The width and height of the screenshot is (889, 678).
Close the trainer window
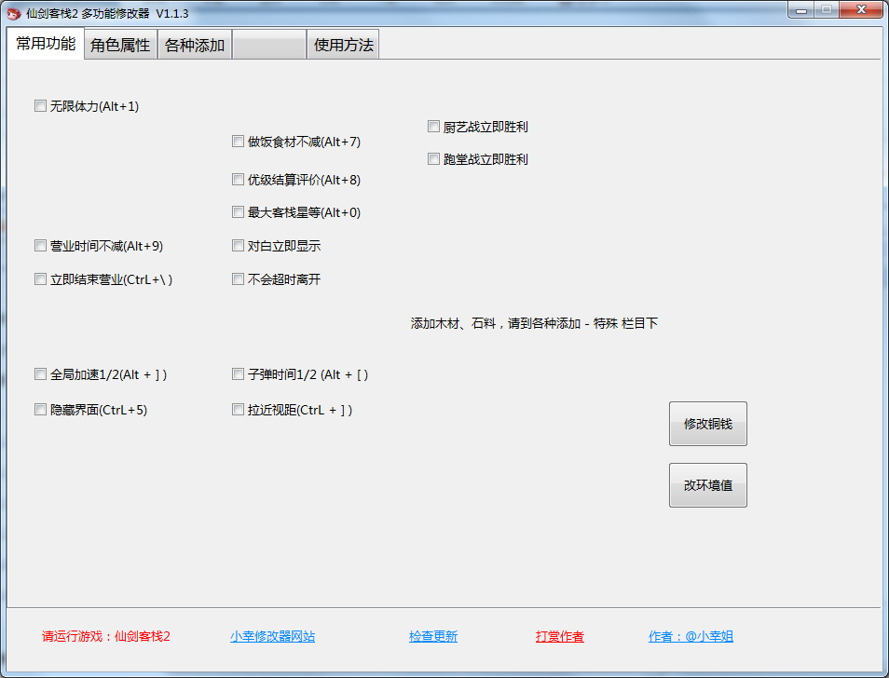click(x=861, y=9)
